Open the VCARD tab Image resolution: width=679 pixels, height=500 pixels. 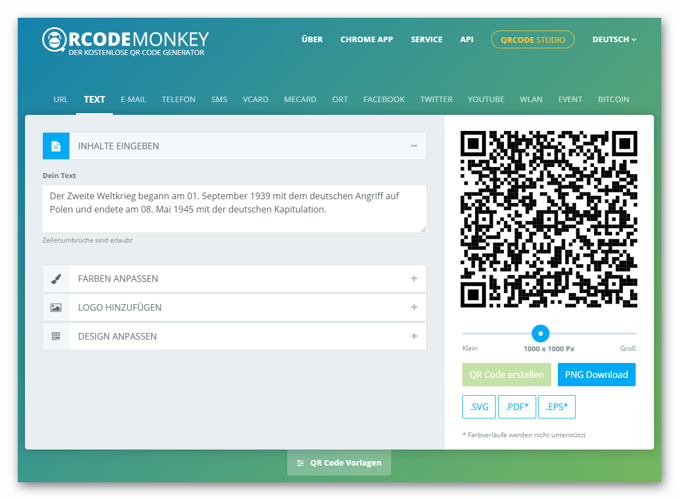[x=256, y=99]
